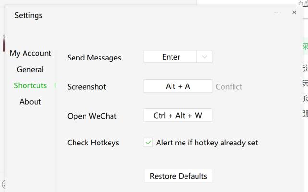The width and height of the screenshot is (308, 192).
Task: Click the gray Conflict warning text
Action: click(229, 86)
